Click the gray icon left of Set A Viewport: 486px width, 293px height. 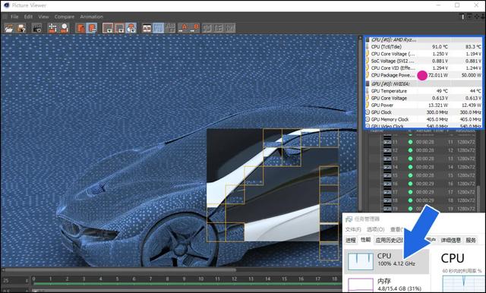(x=170, y=28)
